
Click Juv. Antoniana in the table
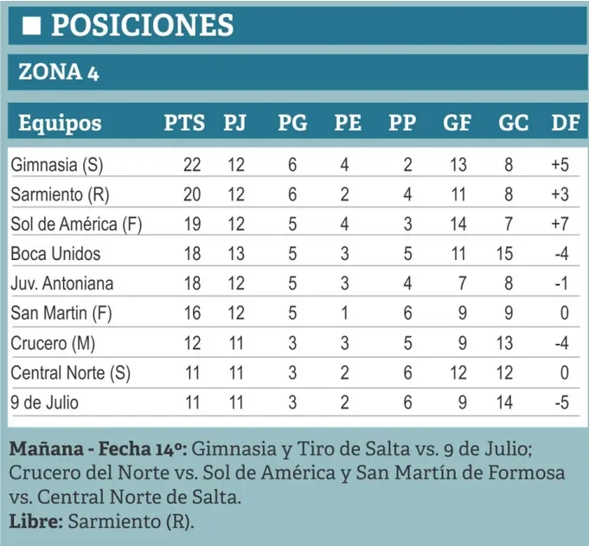(x=62, y=283)
